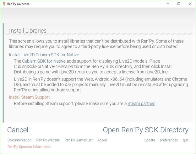Click the Install Libraries heading
Image resolution: width=196 pixels, height=154 pixels.
point(28,31)
